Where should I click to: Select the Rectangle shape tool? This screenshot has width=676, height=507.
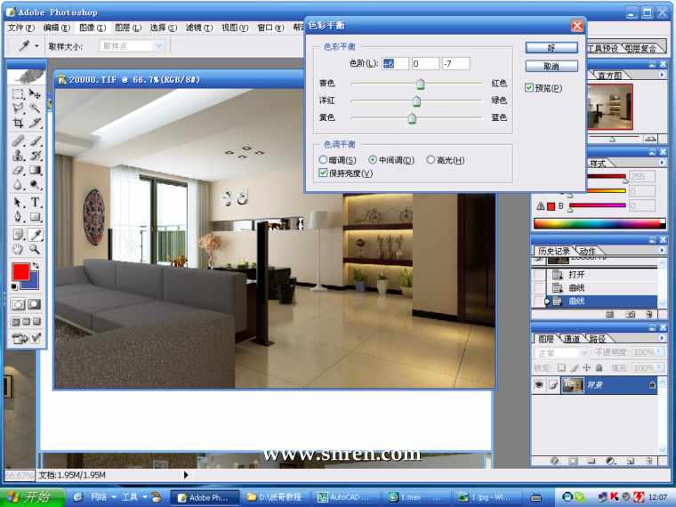click(35, 217)
